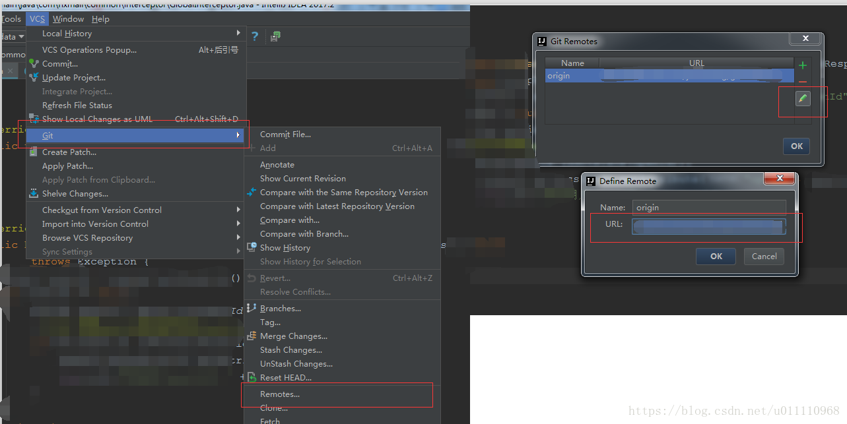
Task: Click the Merge Changes icon
Action: [x=252, y=336]
